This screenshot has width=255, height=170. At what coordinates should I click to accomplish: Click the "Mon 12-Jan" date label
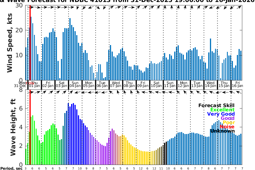coord(183,84)
